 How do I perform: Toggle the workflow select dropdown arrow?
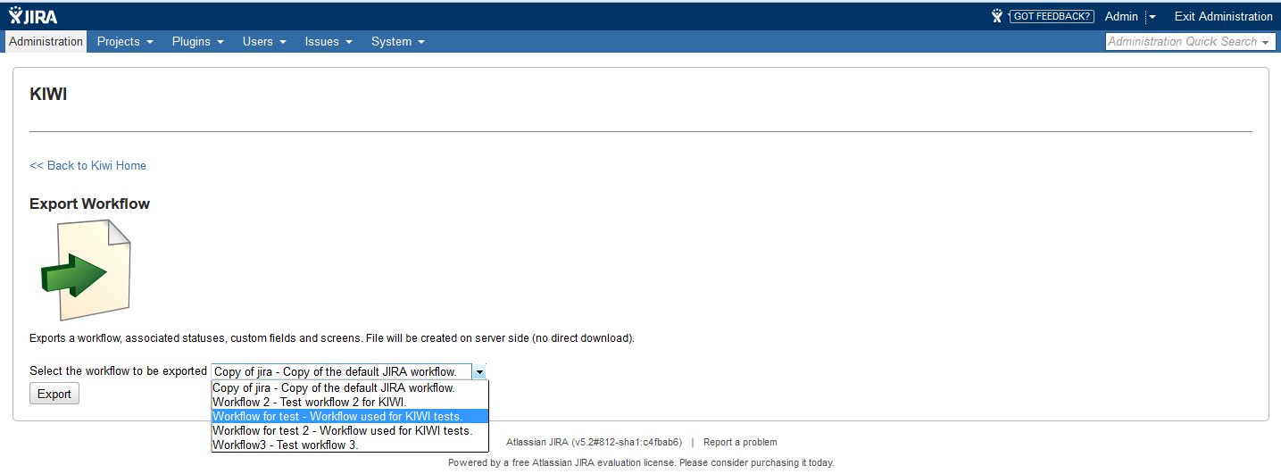coord(479,372)
